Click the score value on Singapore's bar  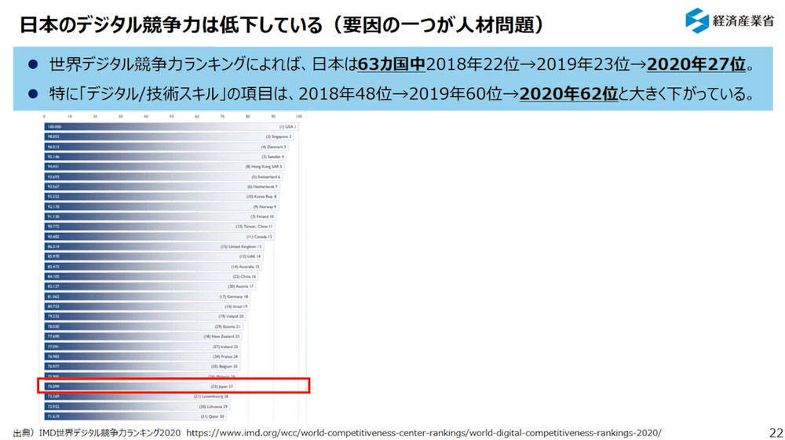[53, 136]
